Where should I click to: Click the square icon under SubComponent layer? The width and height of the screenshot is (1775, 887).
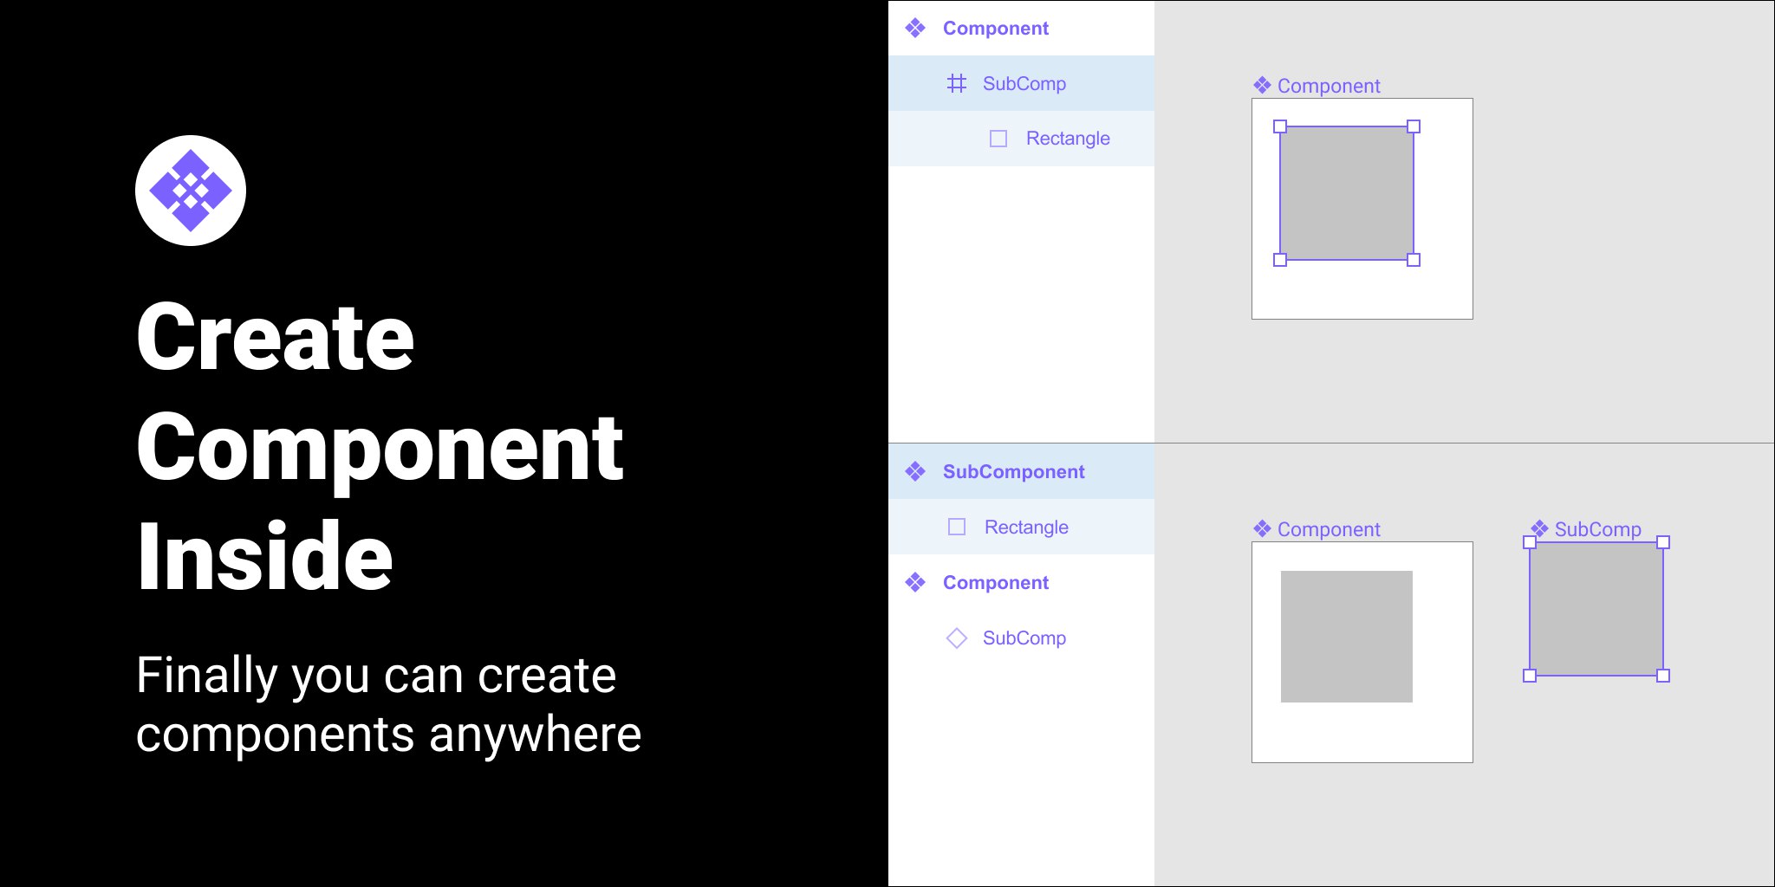point(957,527)
